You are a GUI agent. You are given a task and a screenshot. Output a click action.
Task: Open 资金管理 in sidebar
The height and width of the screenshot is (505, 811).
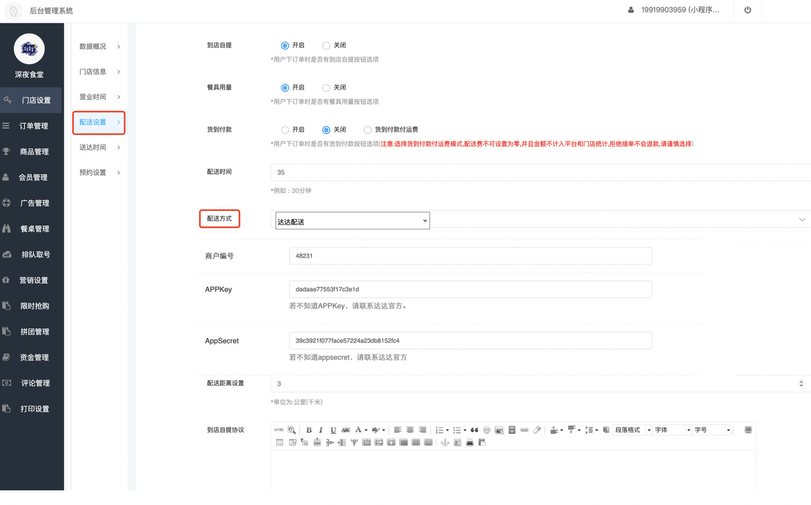point(32,357)
